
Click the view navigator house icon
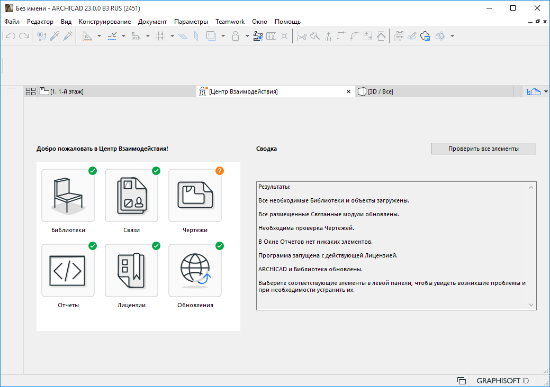coord(534,92)
